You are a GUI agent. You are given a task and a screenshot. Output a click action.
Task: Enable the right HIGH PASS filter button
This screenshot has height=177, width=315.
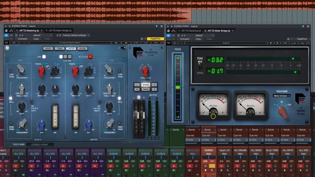click(x=119, y=123)
